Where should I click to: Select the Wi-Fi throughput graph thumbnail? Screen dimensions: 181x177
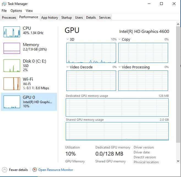coord(12,84)
